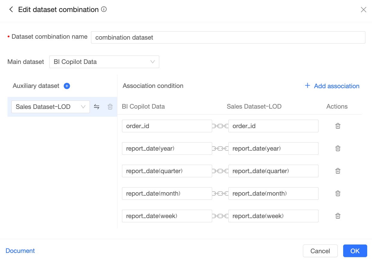Click the info icon beside the title
This screenshot has width=372, height=261.
pos(104,9)
